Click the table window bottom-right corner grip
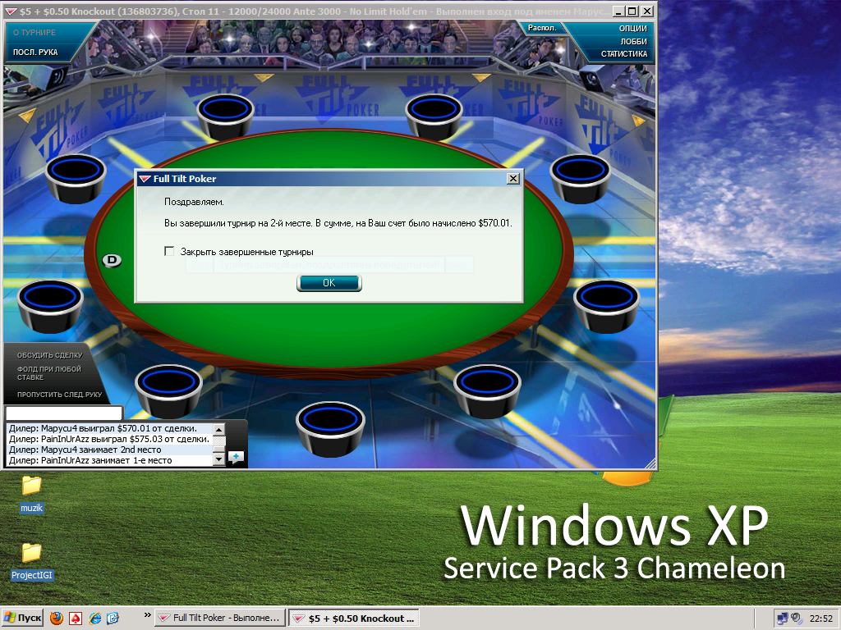 point(650,463)
